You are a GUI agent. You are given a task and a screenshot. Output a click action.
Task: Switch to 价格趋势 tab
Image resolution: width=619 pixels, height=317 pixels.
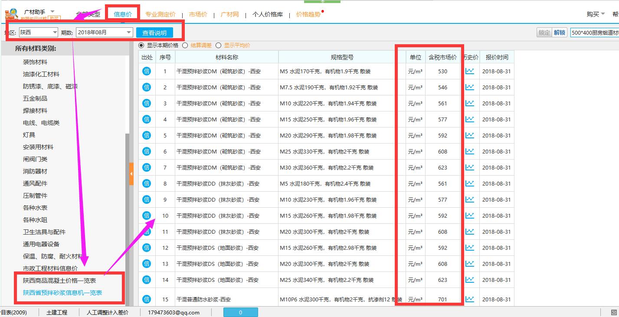point(308,14)
